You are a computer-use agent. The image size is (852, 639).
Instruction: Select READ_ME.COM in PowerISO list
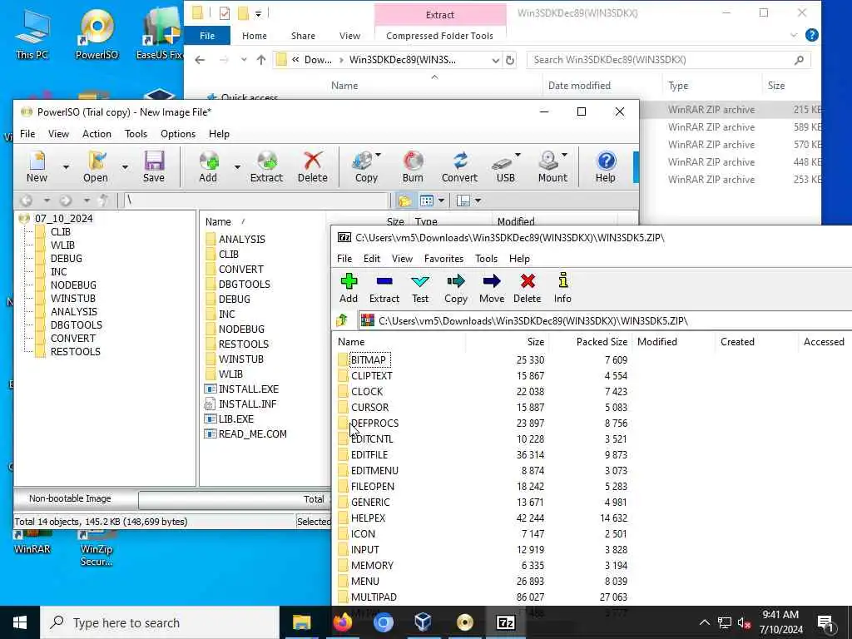[x=253, y=434]
